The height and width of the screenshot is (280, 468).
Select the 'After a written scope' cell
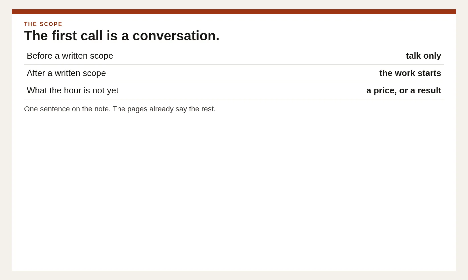point(66,73)
